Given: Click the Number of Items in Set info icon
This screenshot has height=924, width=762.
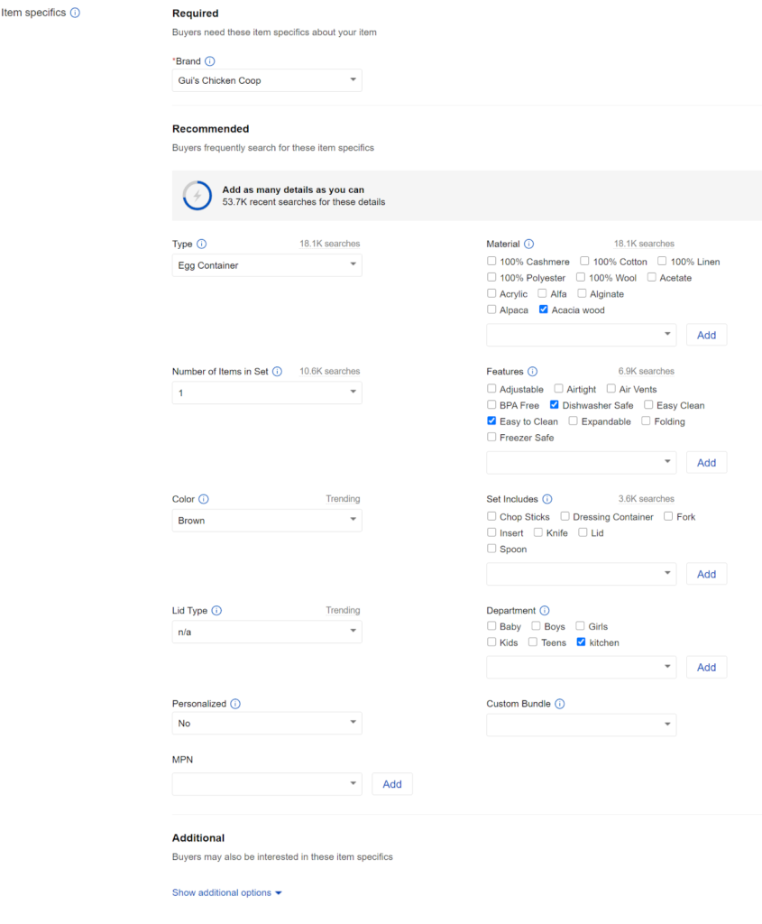Looking at the screenshot, I should click(x=277, y=372).
